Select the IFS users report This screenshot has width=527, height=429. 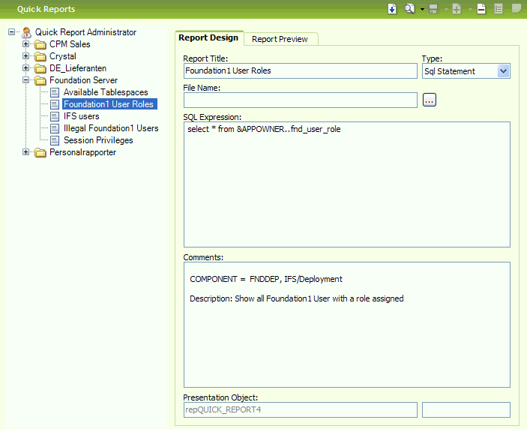coord(81,116)
